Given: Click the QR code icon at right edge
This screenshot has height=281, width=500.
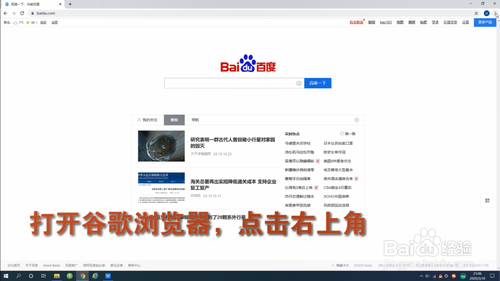Looking at the screenshot, I should (487, 201).
